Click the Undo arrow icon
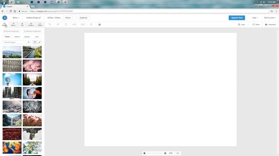279x156 pixels. pos(50,24)
